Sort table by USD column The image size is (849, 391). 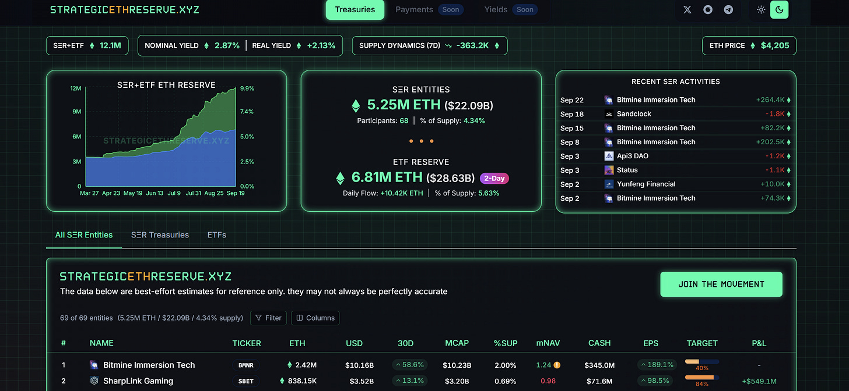pos(354,343)
